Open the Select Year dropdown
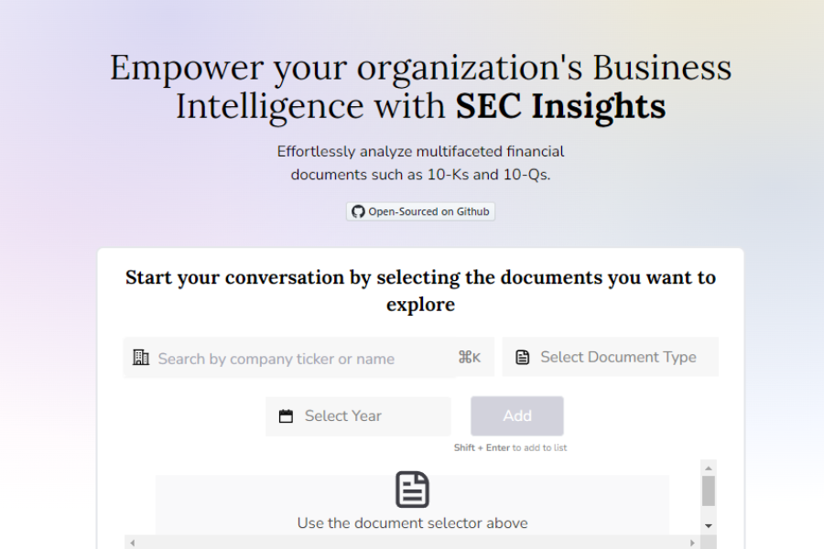The height and width of the screenshot is (549, 824). pyautogui.click(x=358, y=415)
